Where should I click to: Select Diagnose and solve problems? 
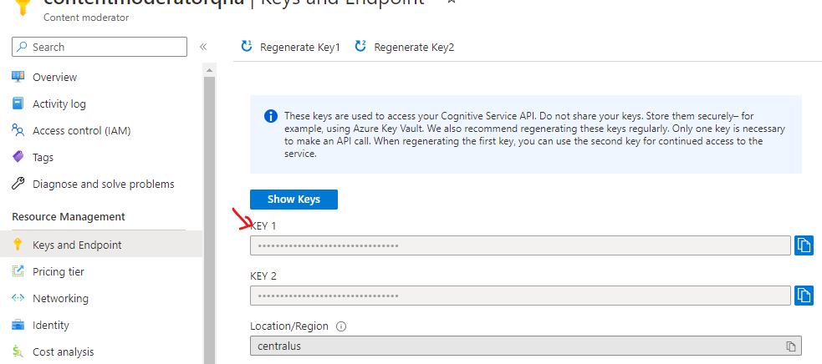(x=103, y=184)
